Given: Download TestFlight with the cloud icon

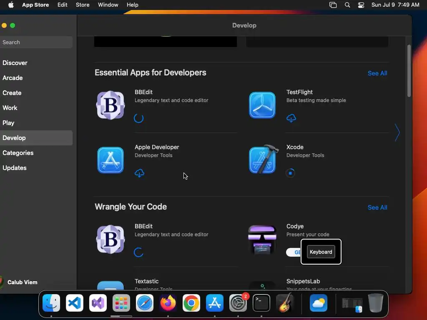Looking at the screenshot, I should pos(291,118).
